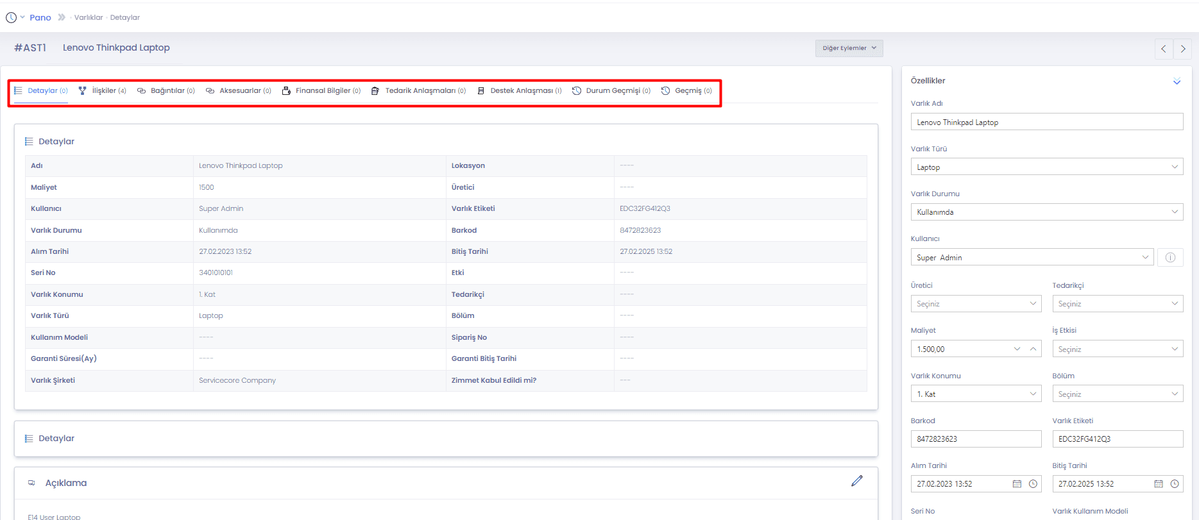
Task: Switch to the Detaylar tab
Action: coord(41,91)
